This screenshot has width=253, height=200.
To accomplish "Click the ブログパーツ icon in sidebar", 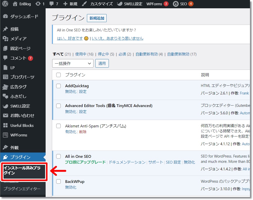I will 5,77.
